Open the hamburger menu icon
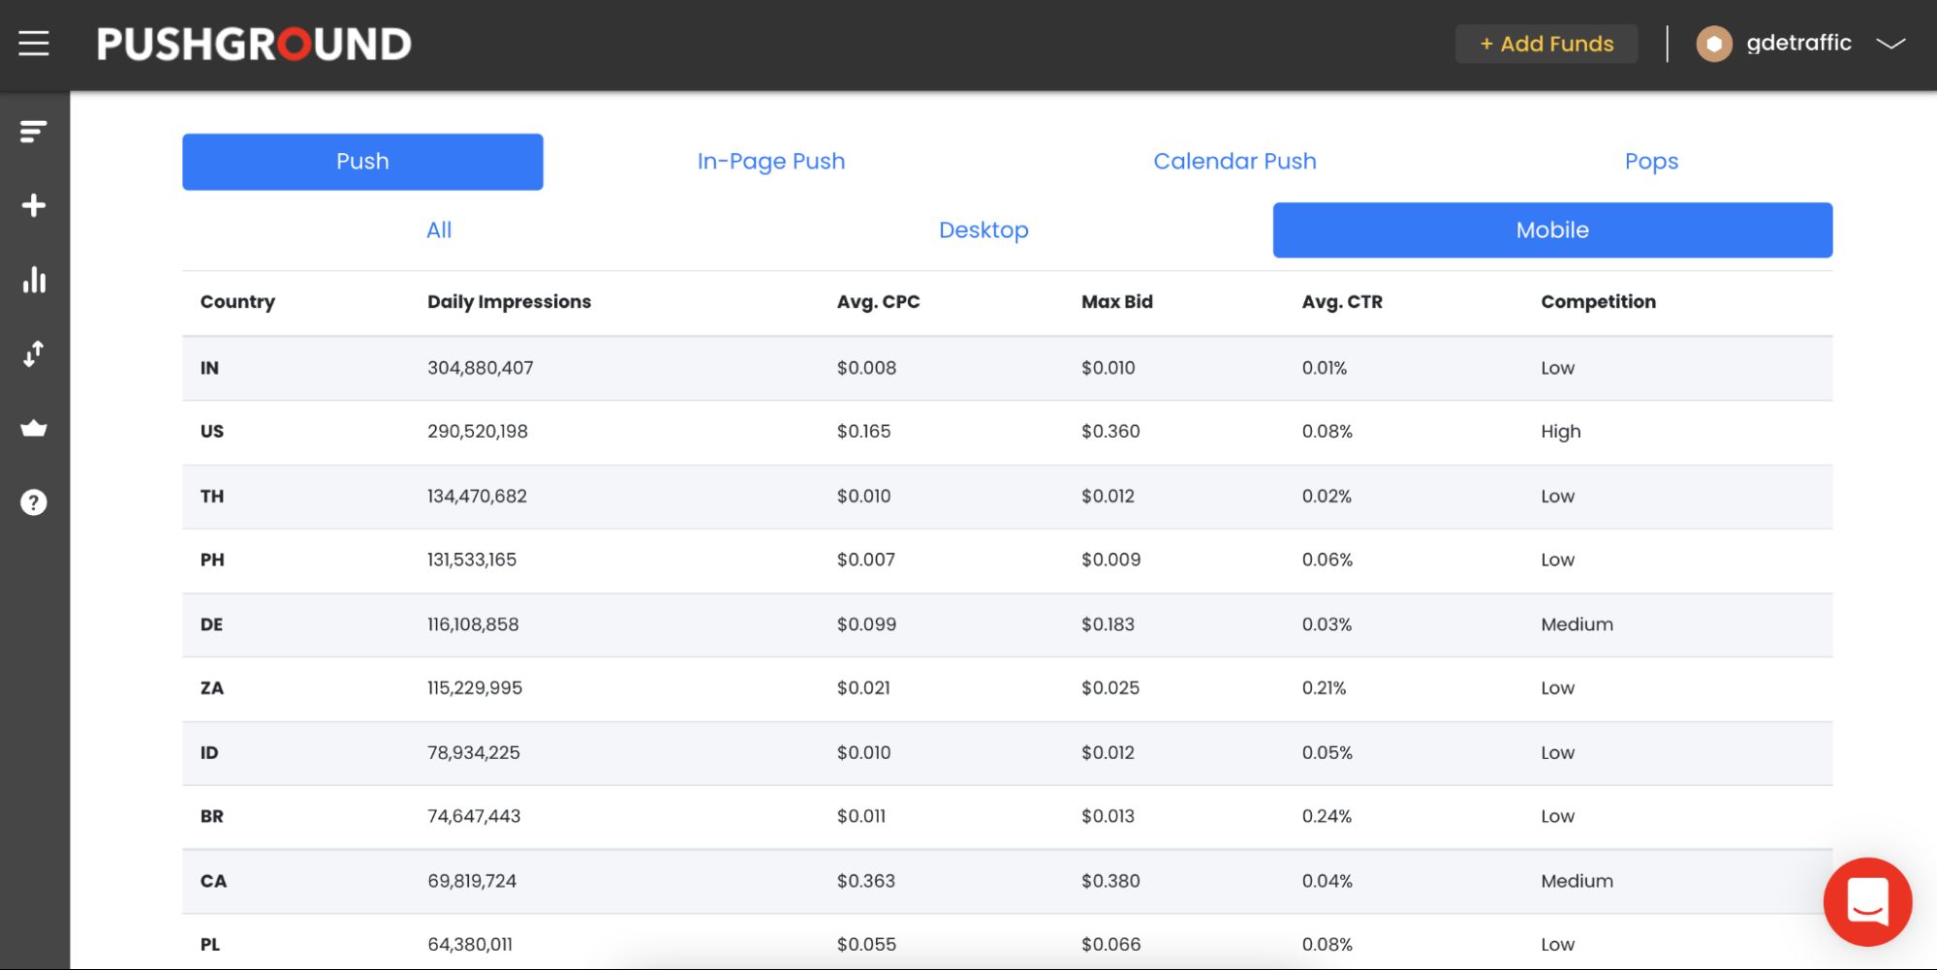 click(x=33, y=43)
